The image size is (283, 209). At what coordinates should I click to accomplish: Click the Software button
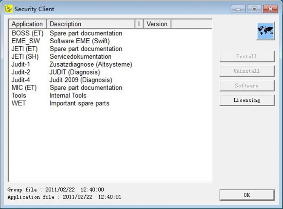click(x=247, y=85)
